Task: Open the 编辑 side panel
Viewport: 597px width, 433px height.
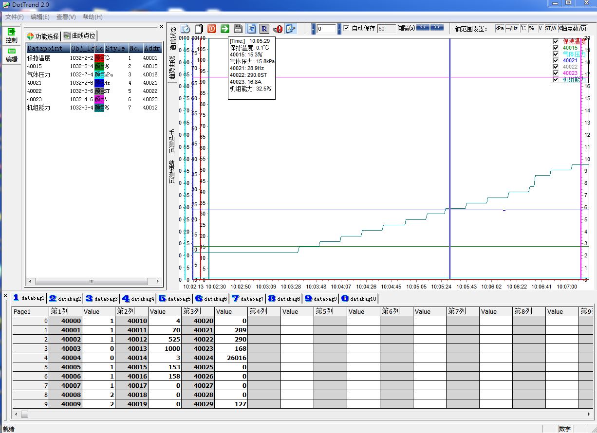Action: [x=12, y=54]
